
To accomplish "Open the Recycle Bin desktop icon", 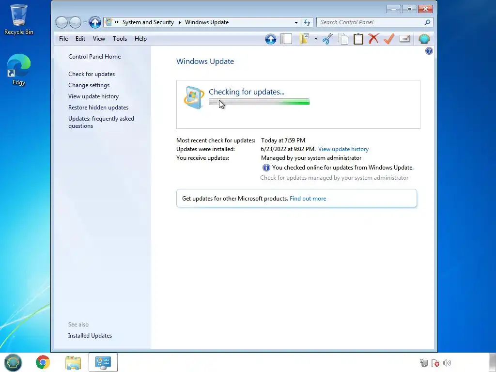I will 19,19.
